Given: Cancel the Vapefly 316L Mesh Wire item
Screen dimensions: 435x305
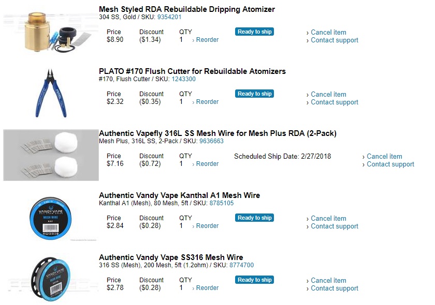Looking at the screenshot, I should coord(384,156).
